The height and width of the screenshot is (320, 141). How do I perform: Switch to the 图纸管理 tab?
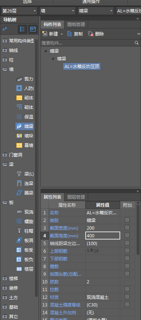click(x=76, y=25)
